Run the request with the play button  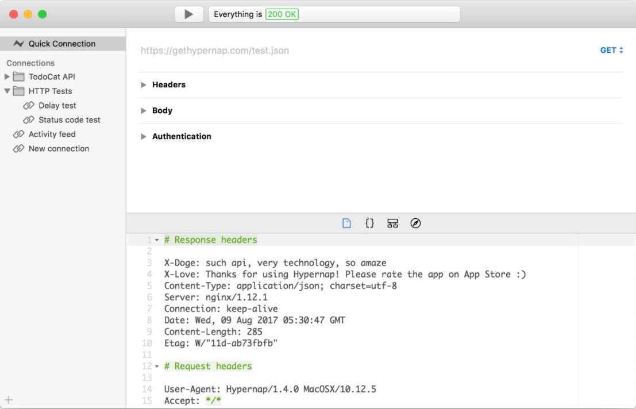click(188, 14)
